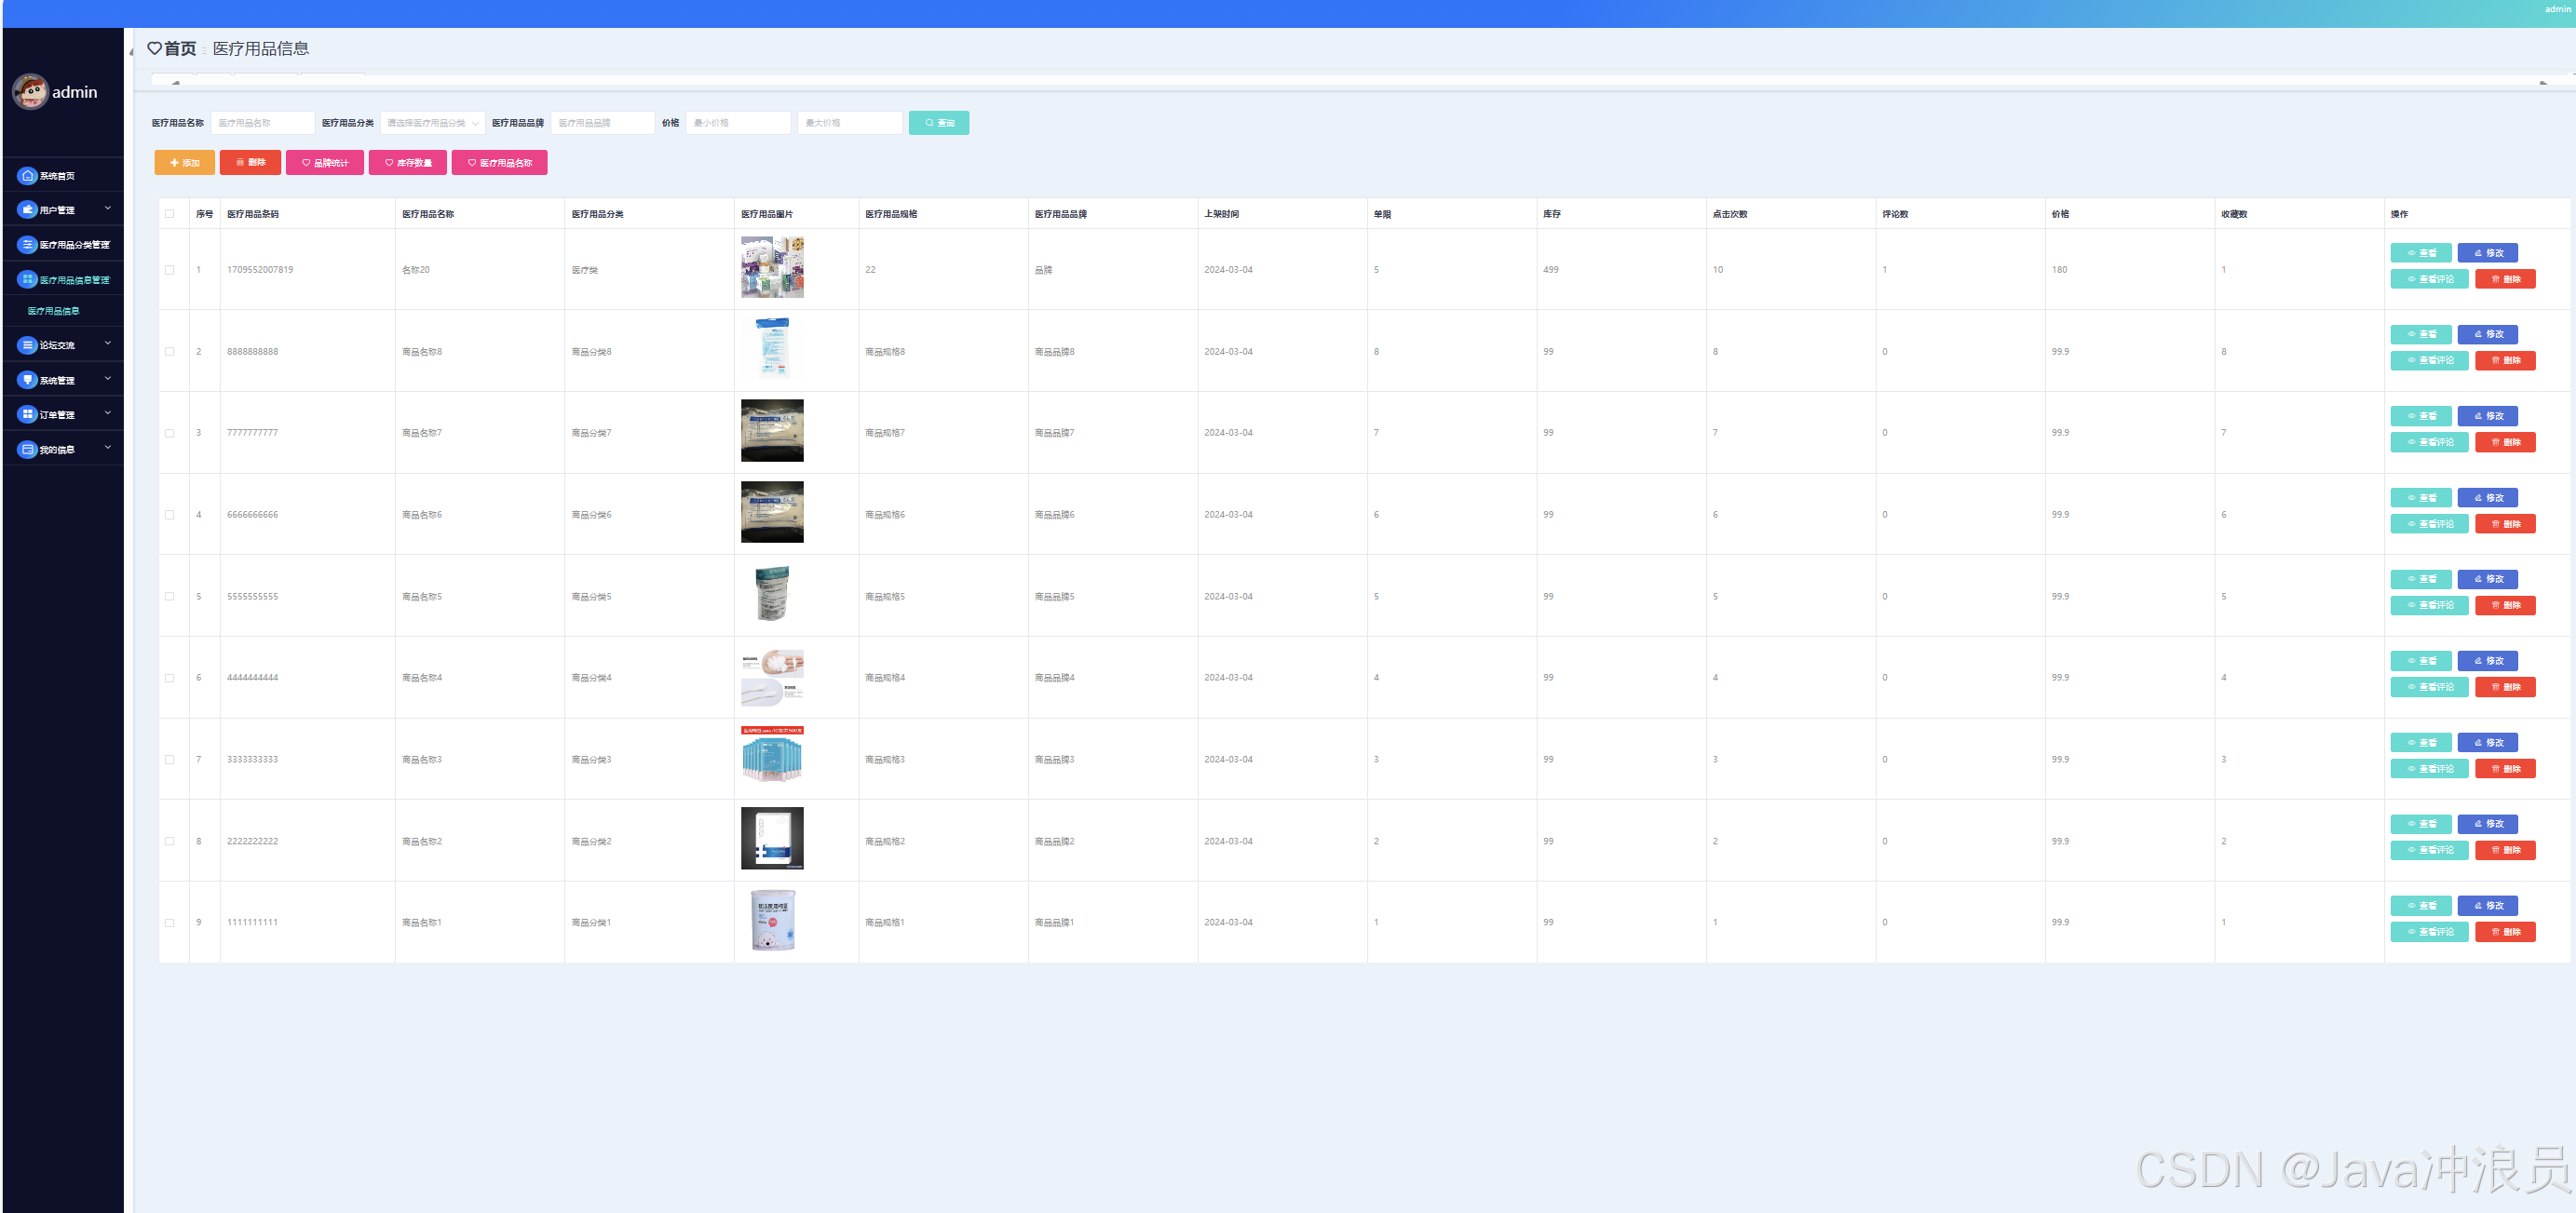Click the 系统首页 home icon in sidebar

(x=27, y=176)
